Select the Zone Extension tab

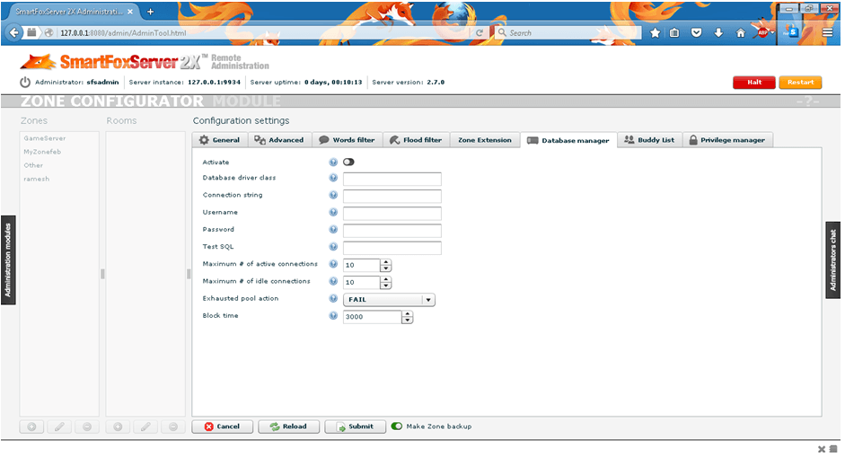(485, 140)
